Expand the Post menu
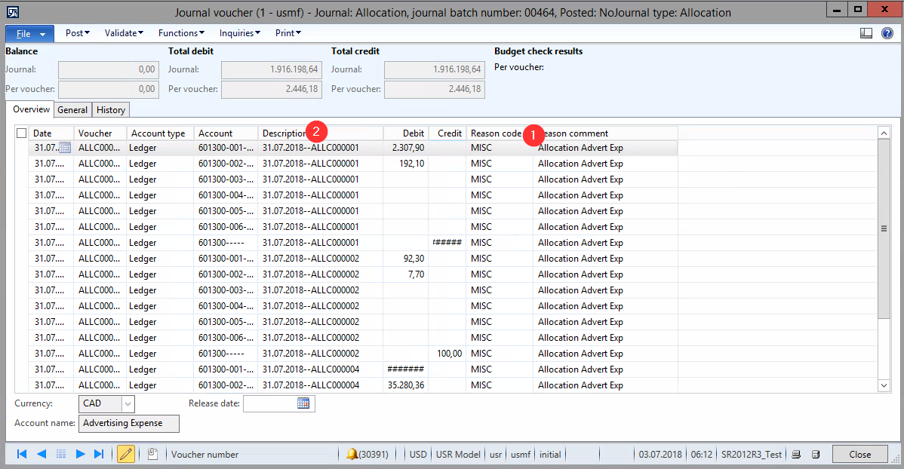 tap(78, 33)
